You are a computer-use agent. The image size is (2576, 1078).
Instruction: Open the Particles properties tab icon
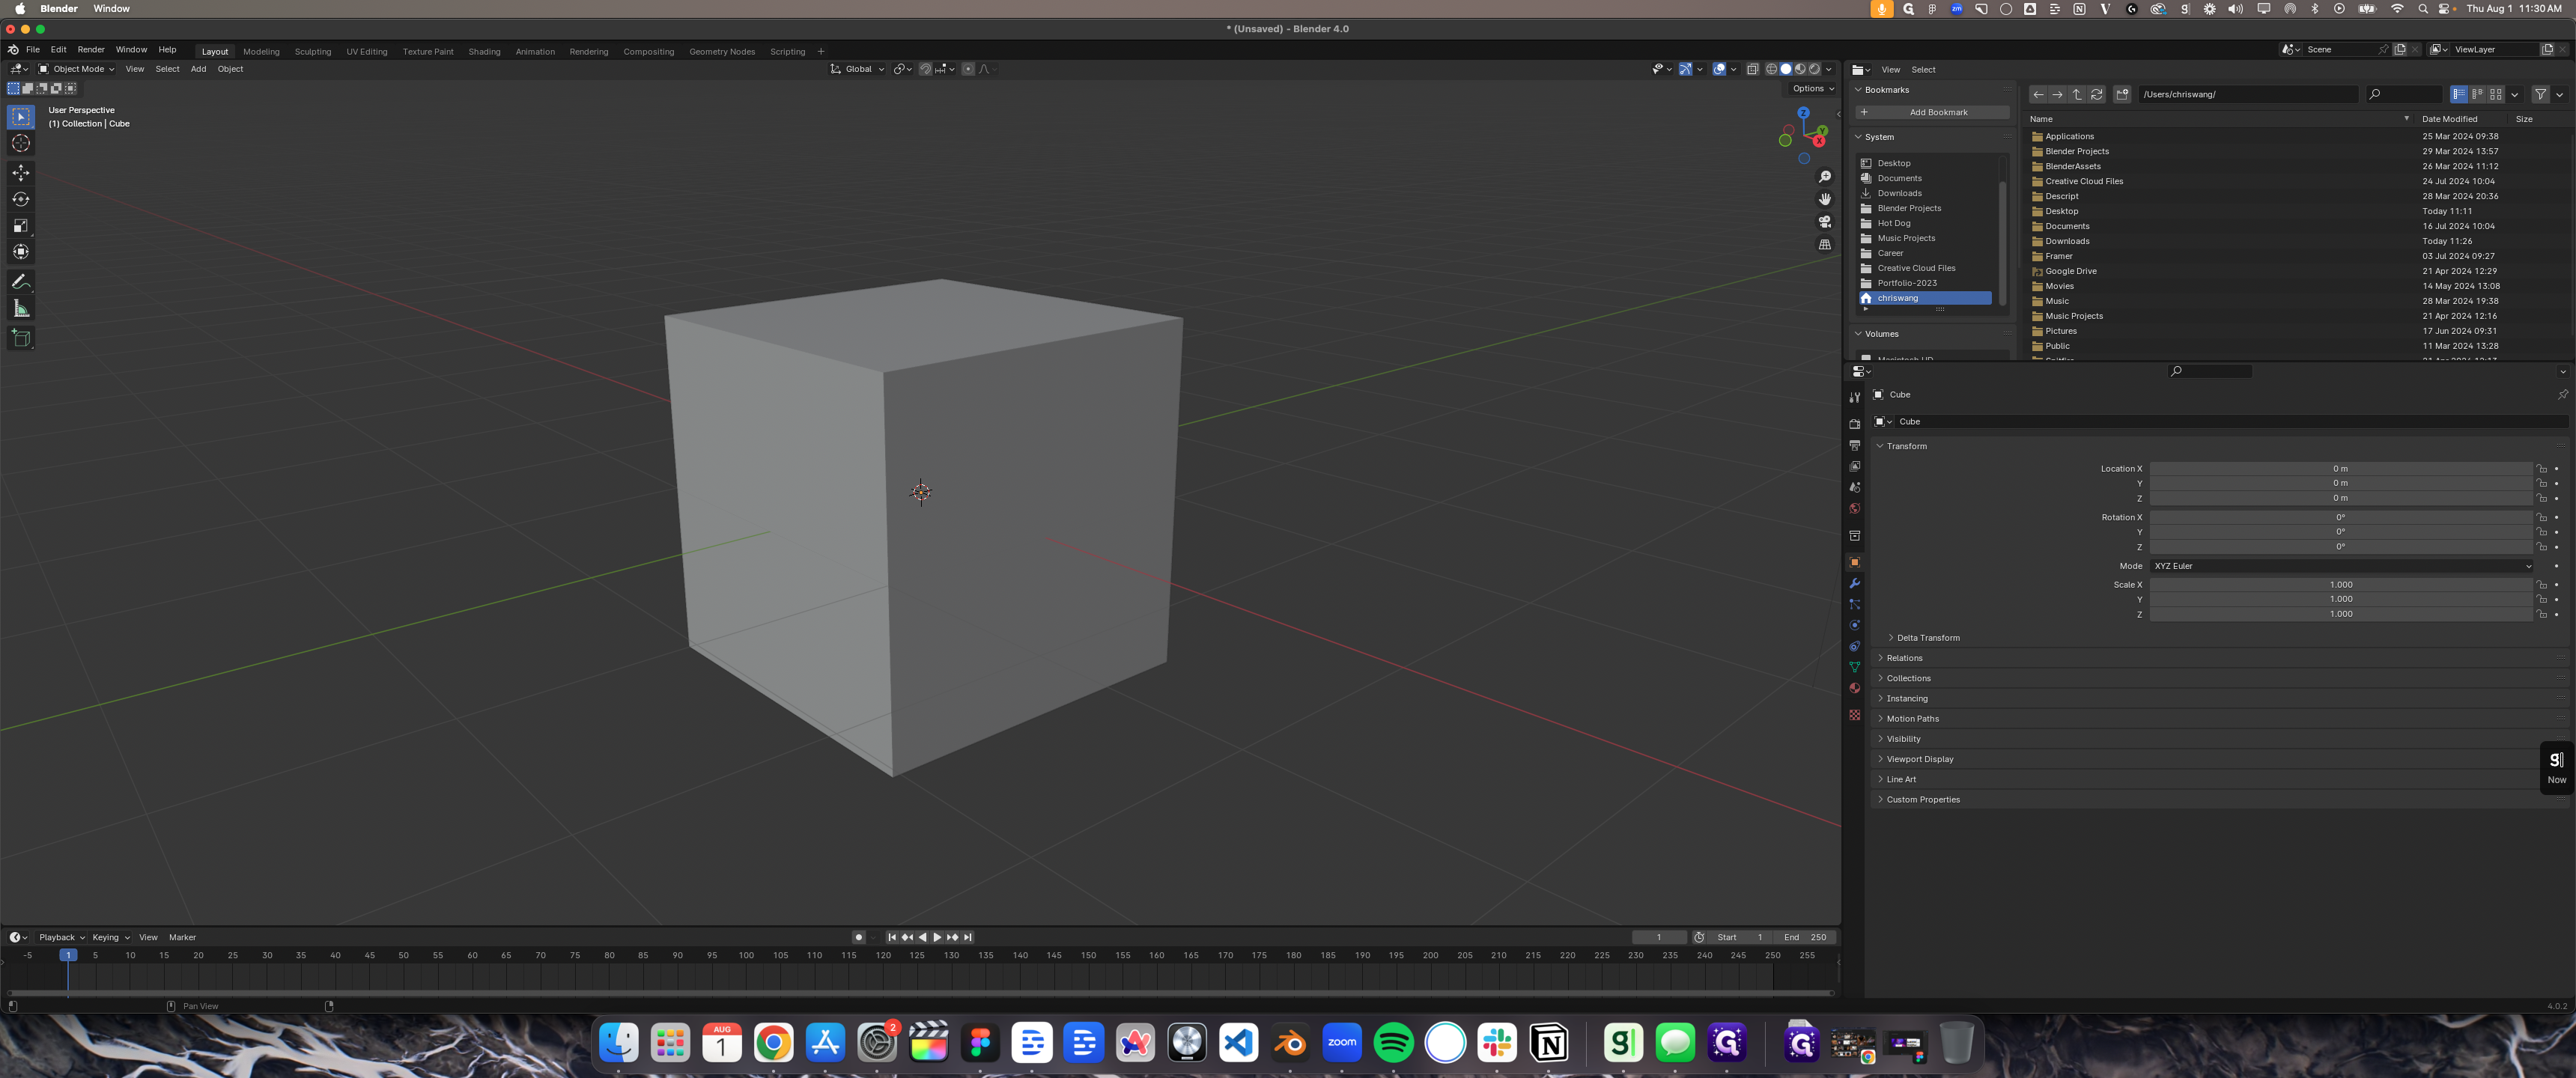(1854, 605)
